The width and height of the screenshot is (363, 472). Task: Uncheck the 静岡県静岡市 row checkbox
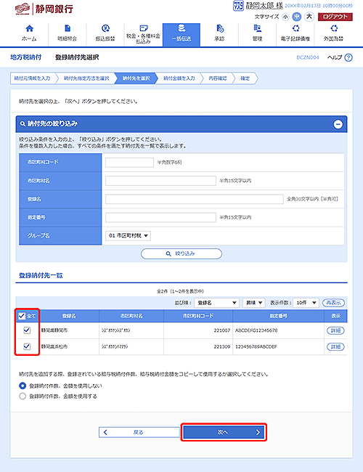(x=27, y=330)
